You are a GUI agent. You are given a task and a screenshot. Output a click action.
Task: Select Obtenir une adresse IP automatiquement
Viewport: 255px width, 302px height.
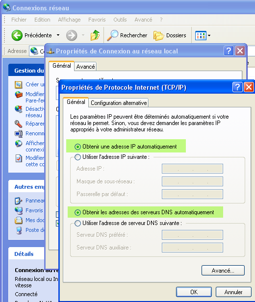point(126,147)
